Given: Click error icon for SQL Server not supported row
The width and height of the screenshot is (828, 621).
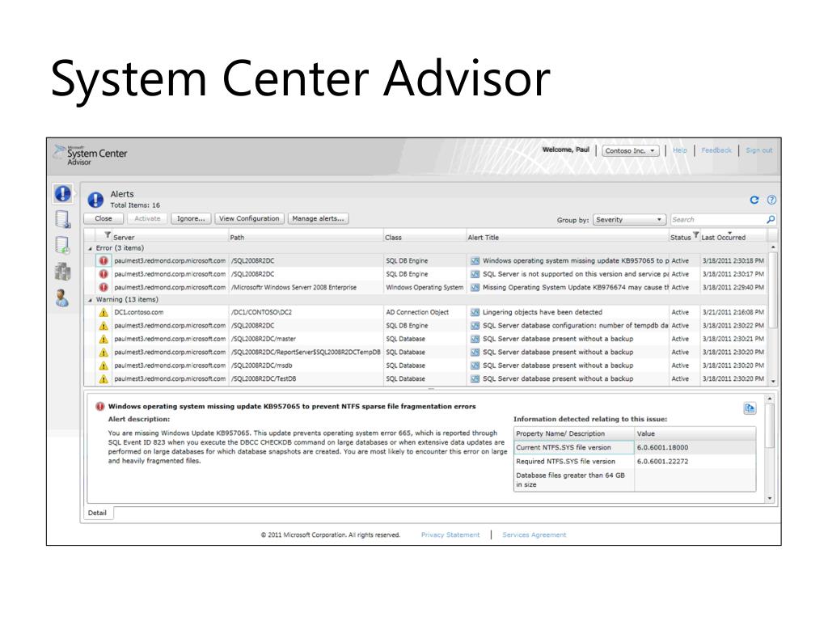Looking at the screenshot, I should tap(103, 273).
